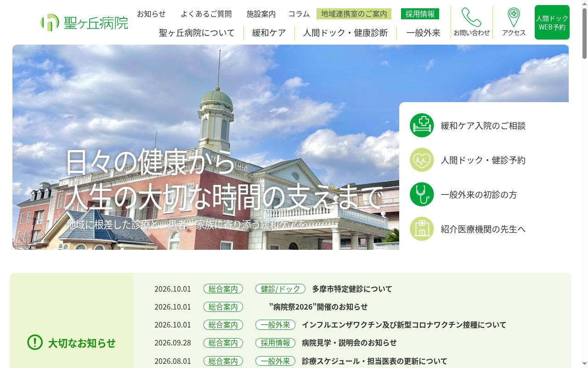Open the ”病院祭2026”開催のお知らせ news item
This screenshot has height=368, width=588.
[x=318, y=307]
